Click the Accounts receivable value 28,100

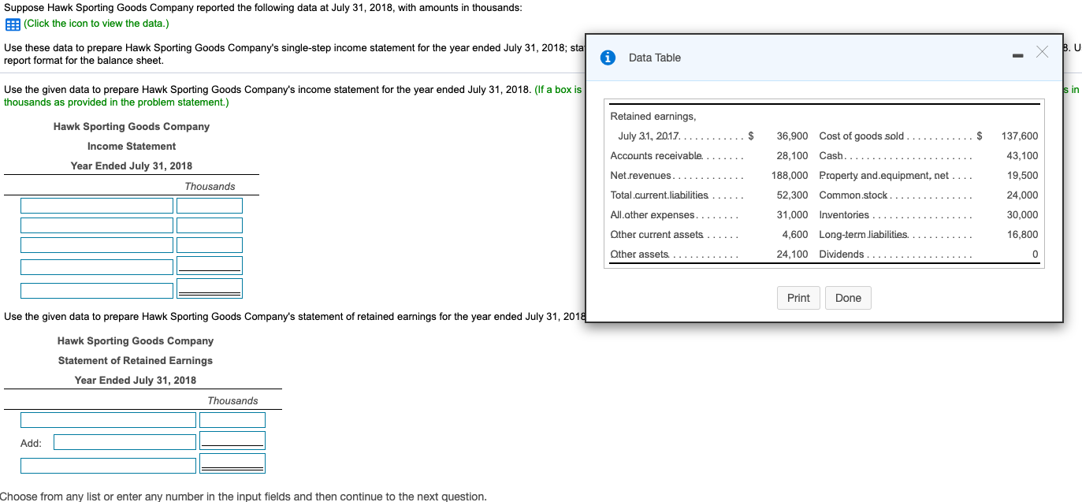click(792, 155)
